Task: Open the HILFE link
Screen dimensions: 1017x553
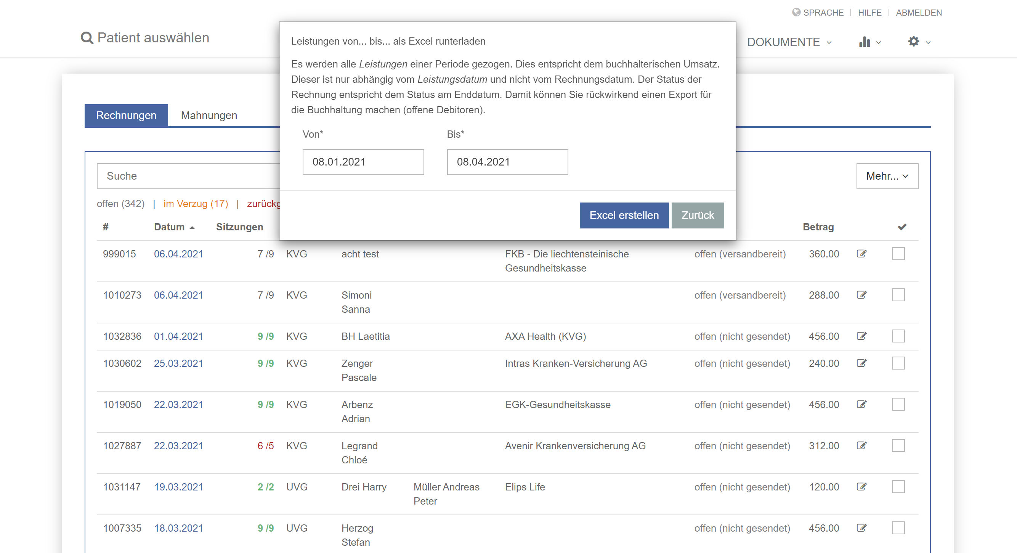Action: pos(869,13)
